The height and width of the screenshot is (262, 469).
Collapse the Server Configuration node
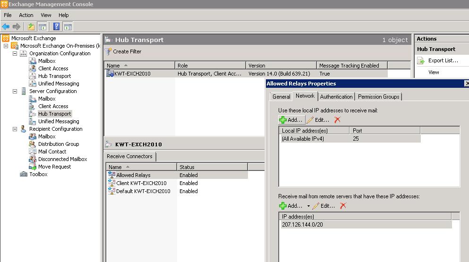tap(15, 91)
